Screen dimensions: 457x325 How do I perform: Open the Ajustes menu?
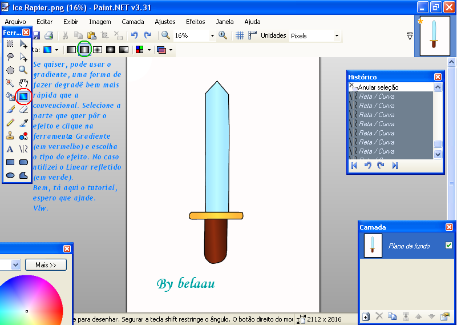pos(165,22)
